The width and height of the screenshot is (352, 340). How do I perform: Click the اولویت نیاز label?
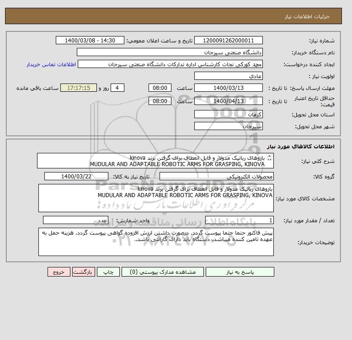click(x=321, y=76)
